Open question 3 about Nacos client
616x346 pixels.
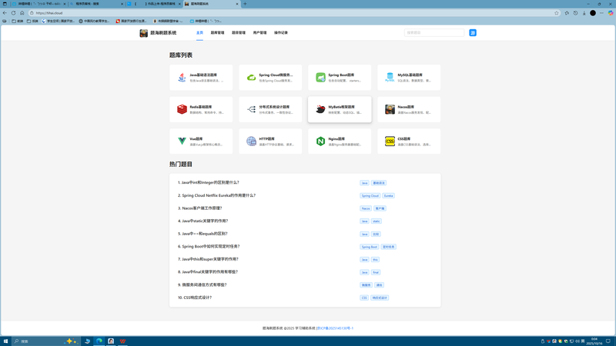pos(199,208)
